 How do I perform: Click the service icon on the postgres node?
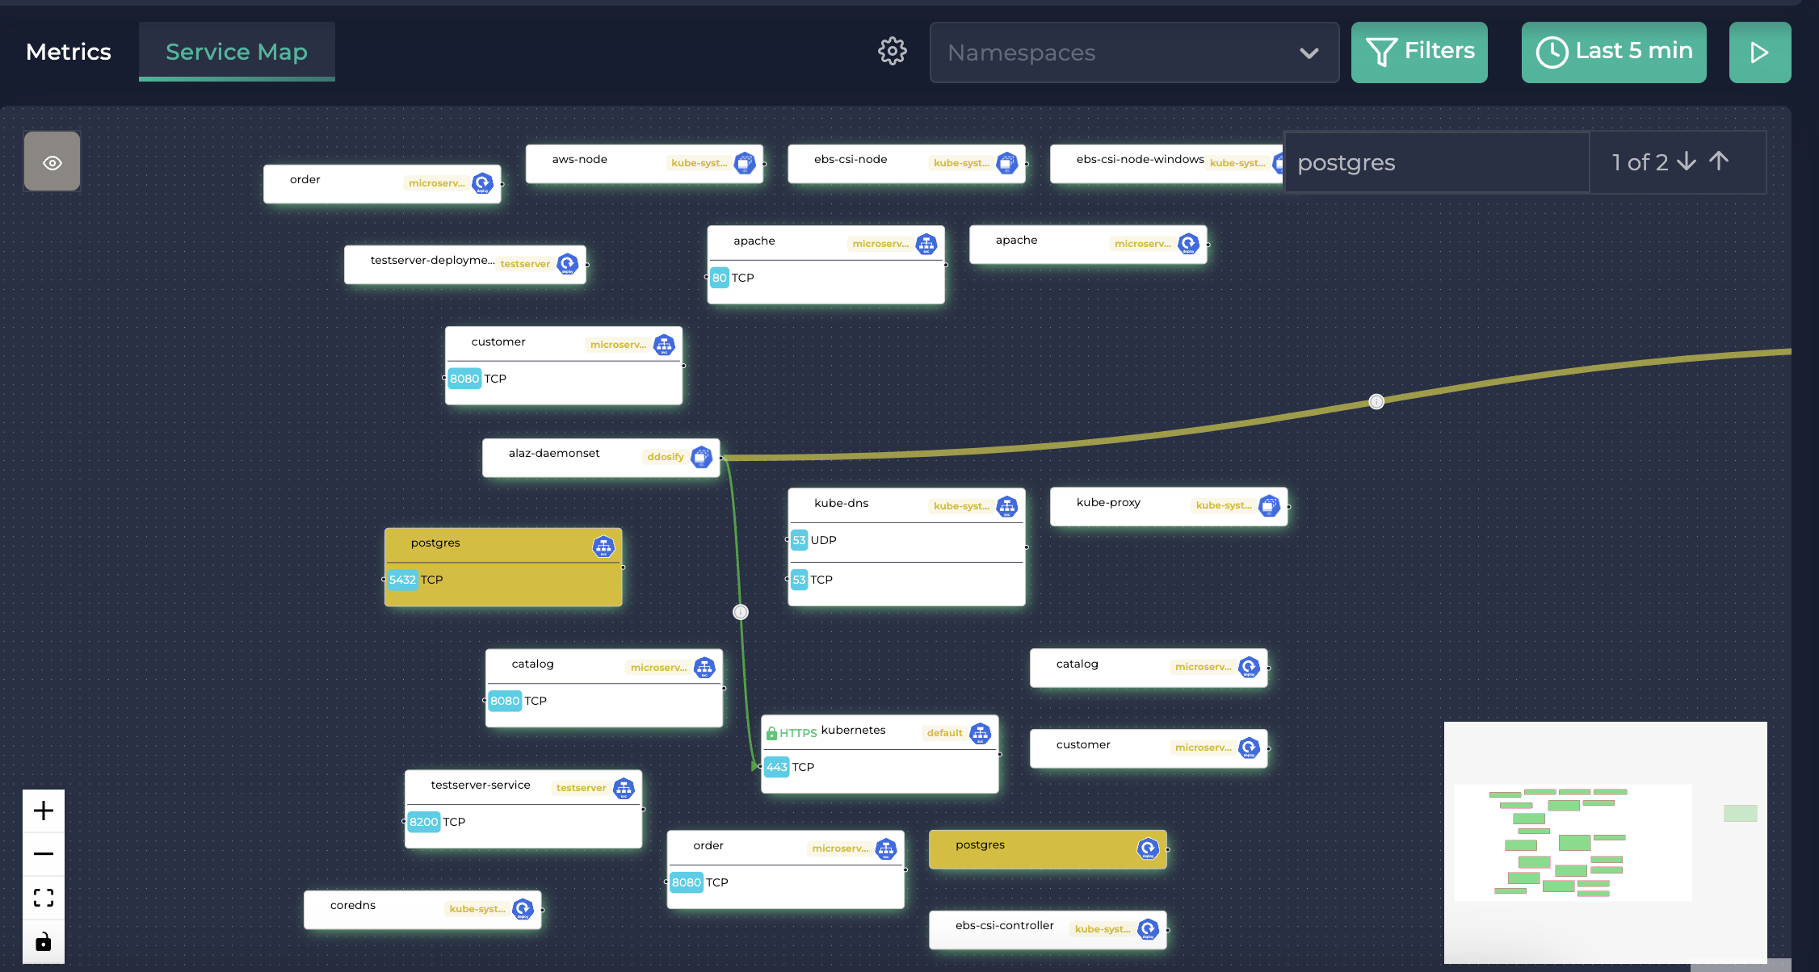[602, 547]
